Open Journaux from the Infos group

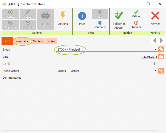pyautogui.click(x=100, y=24)
